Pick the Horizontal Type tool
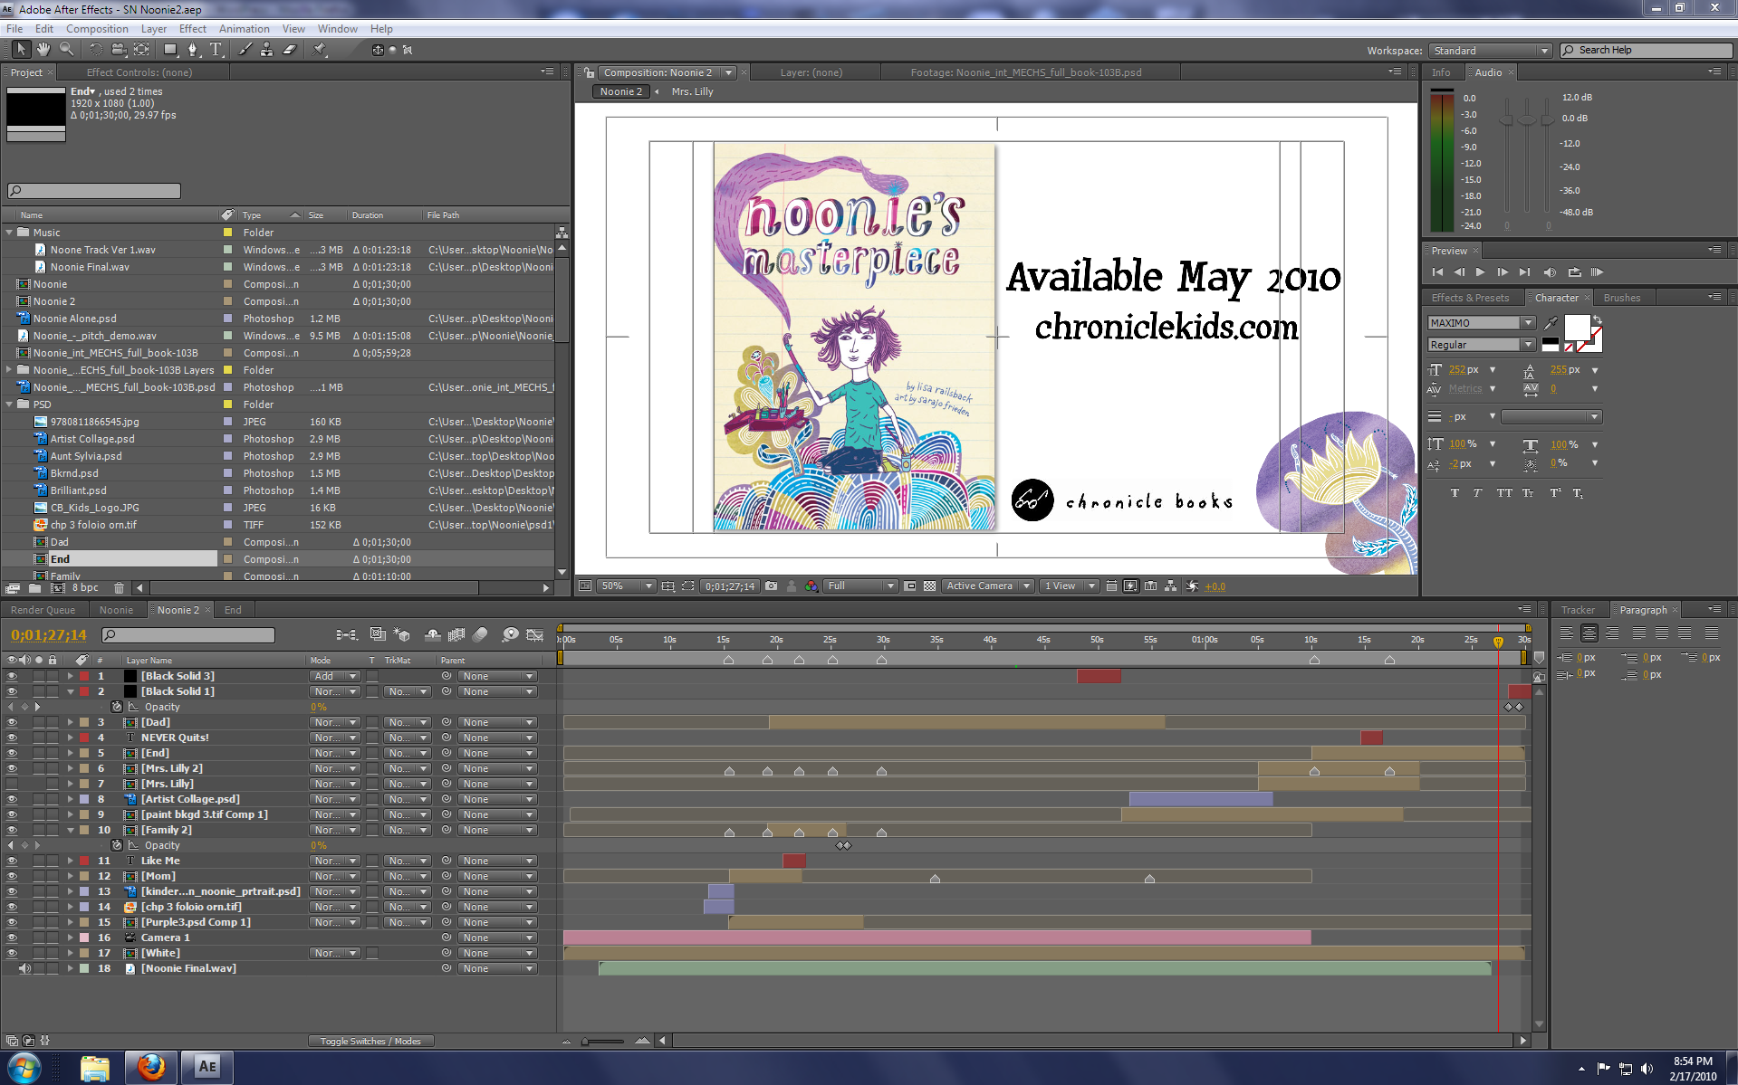This screenshot has width=1738, height=1085. tap(216, 50)
